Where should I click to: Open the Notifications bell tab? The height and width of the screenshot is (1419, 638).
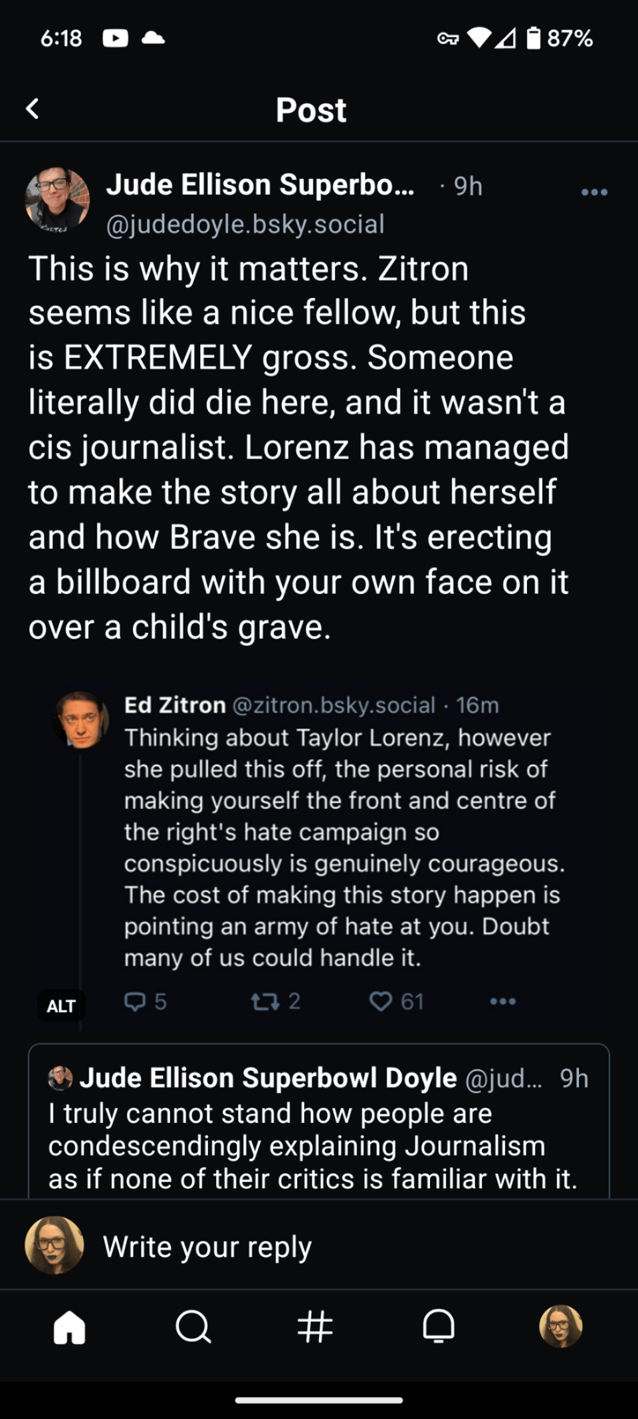click(x=439, y=1327)
